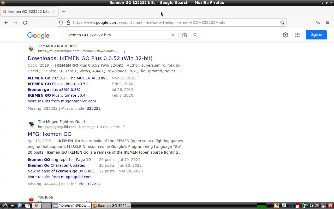Switch to Ikemen GO 3222... taskbar window
The image size is (334, 209).
tap(111, 206)
